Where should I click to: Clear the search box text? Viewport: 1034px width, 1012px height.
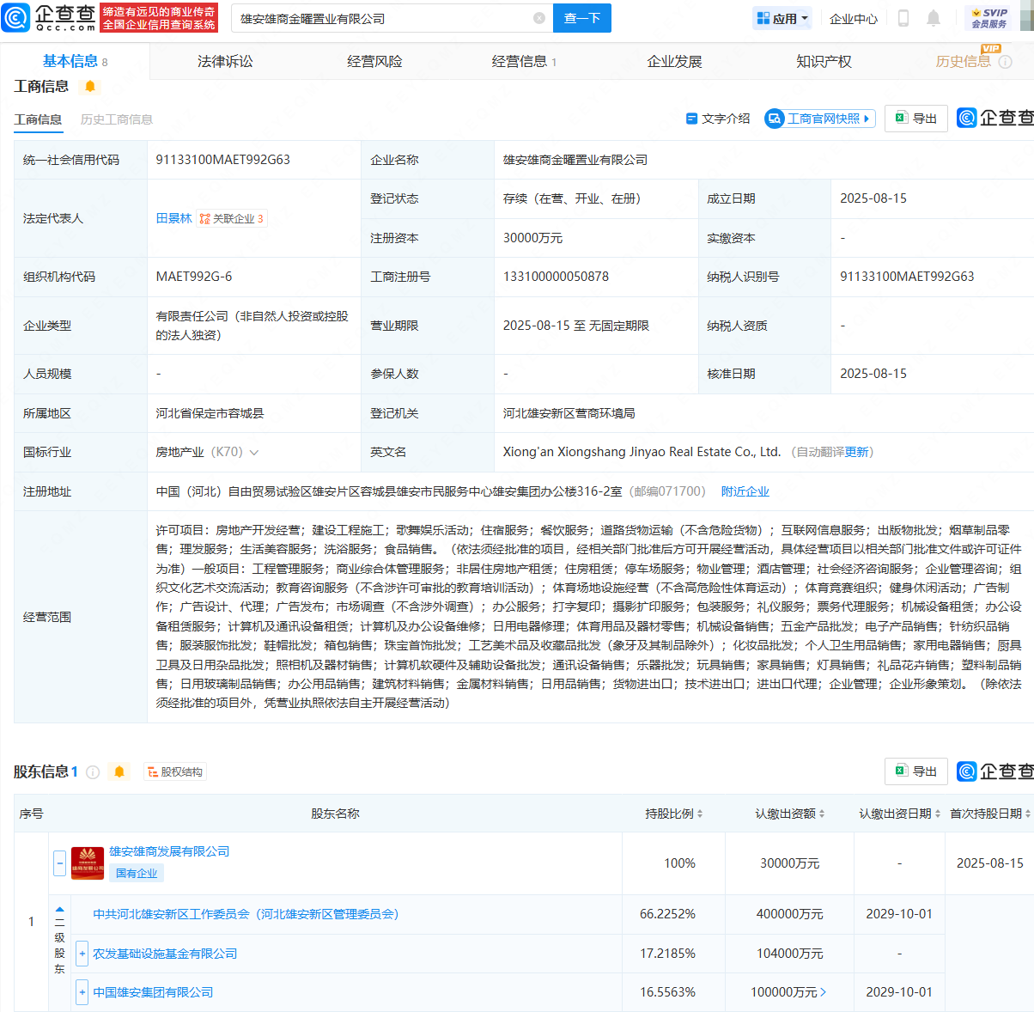click(539, 18)
